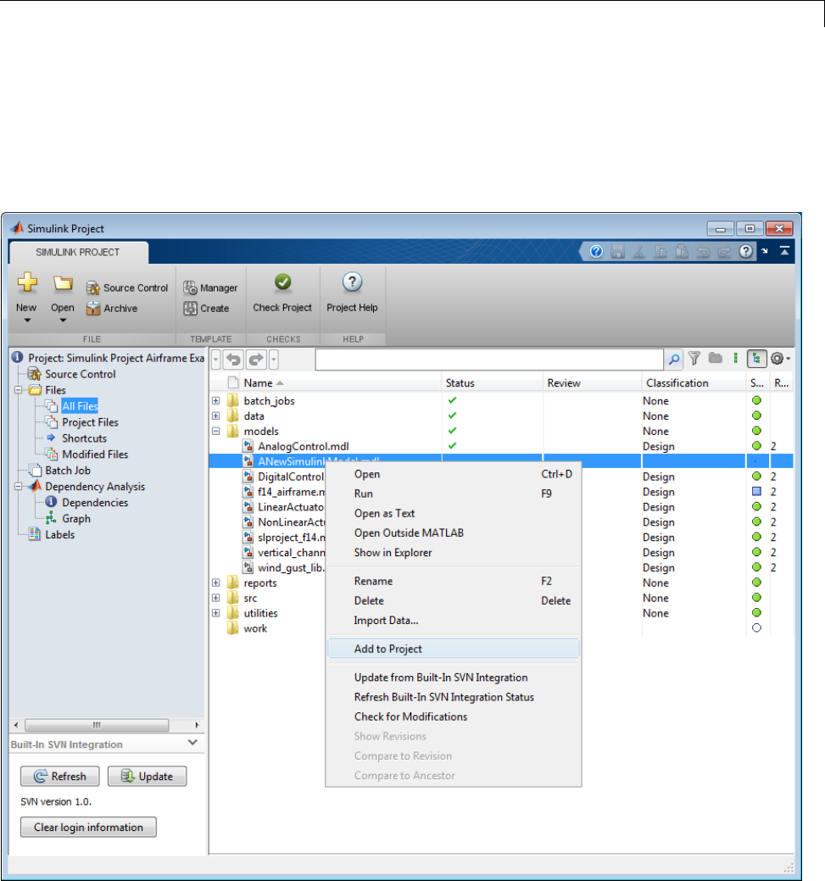
Task: Choose Check for Modifications
Action: (453, 717)
